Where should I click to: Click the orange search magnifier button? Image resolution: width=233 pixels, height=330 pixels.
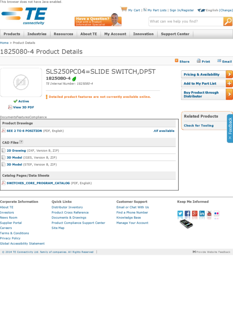pyautogui.click(x=228, y=22)
